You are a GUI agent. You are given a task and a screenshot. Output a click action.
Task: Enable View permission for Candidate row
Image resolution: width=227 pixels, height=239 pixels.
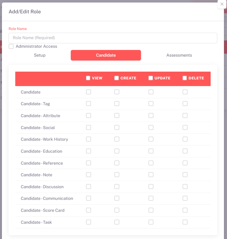click(89, 92)
